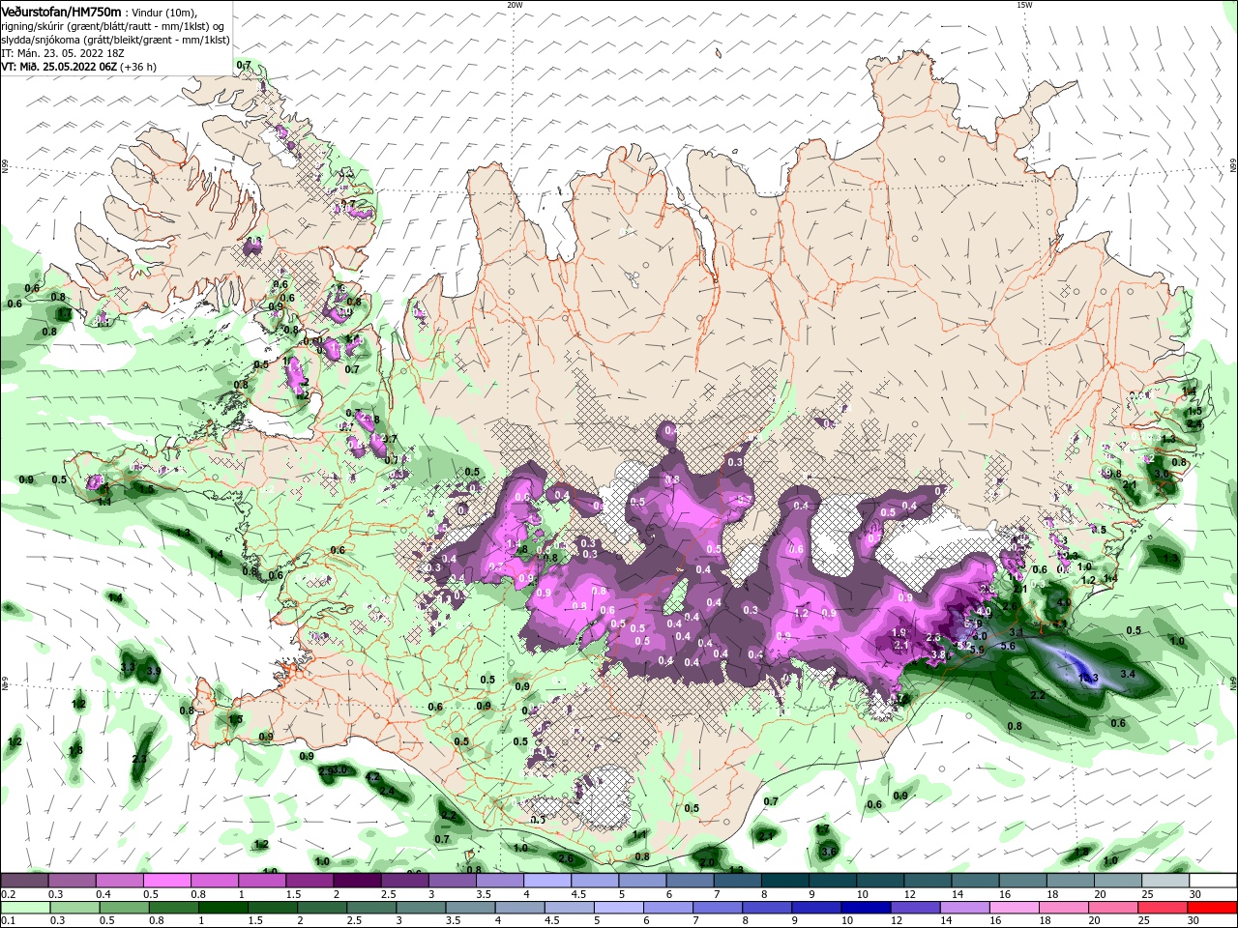Pick the light purple 14 swatch, lower legend row
The width and height of the screenshot is (1238, 928).
[964, 908]
